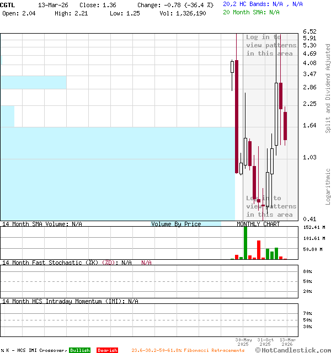Click the 30-May 2025 date axis marker

click(243, 342)
